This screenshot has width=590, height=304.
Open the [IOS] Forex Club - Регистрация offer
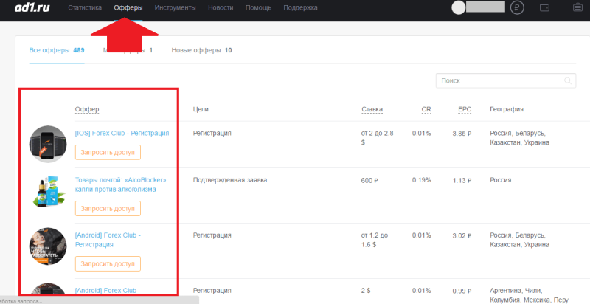point(122,133)
